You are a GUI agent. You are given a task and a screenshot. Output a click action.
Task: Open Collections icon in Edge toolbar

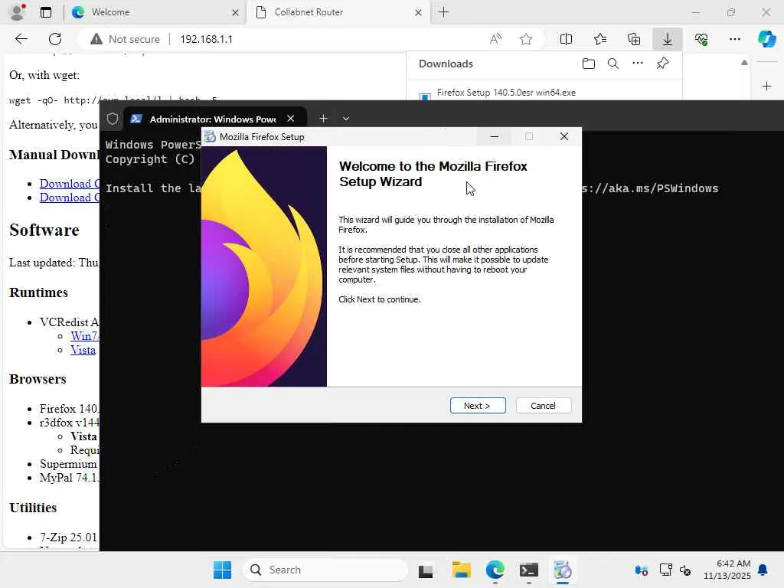(x=634, y=39)
